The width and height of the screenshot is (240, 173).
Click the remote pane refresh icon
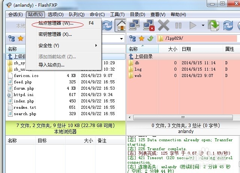pyautogui.click(x=228, y=26)
